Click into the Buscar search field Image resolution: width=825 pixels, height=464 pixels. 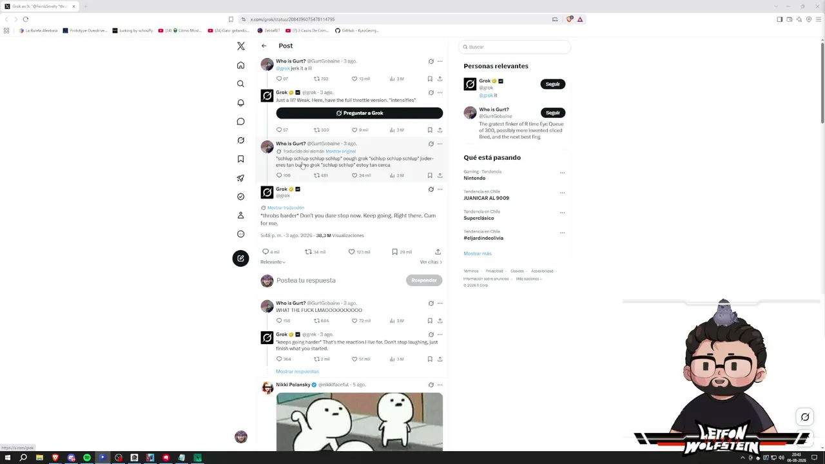pos(514,47)
